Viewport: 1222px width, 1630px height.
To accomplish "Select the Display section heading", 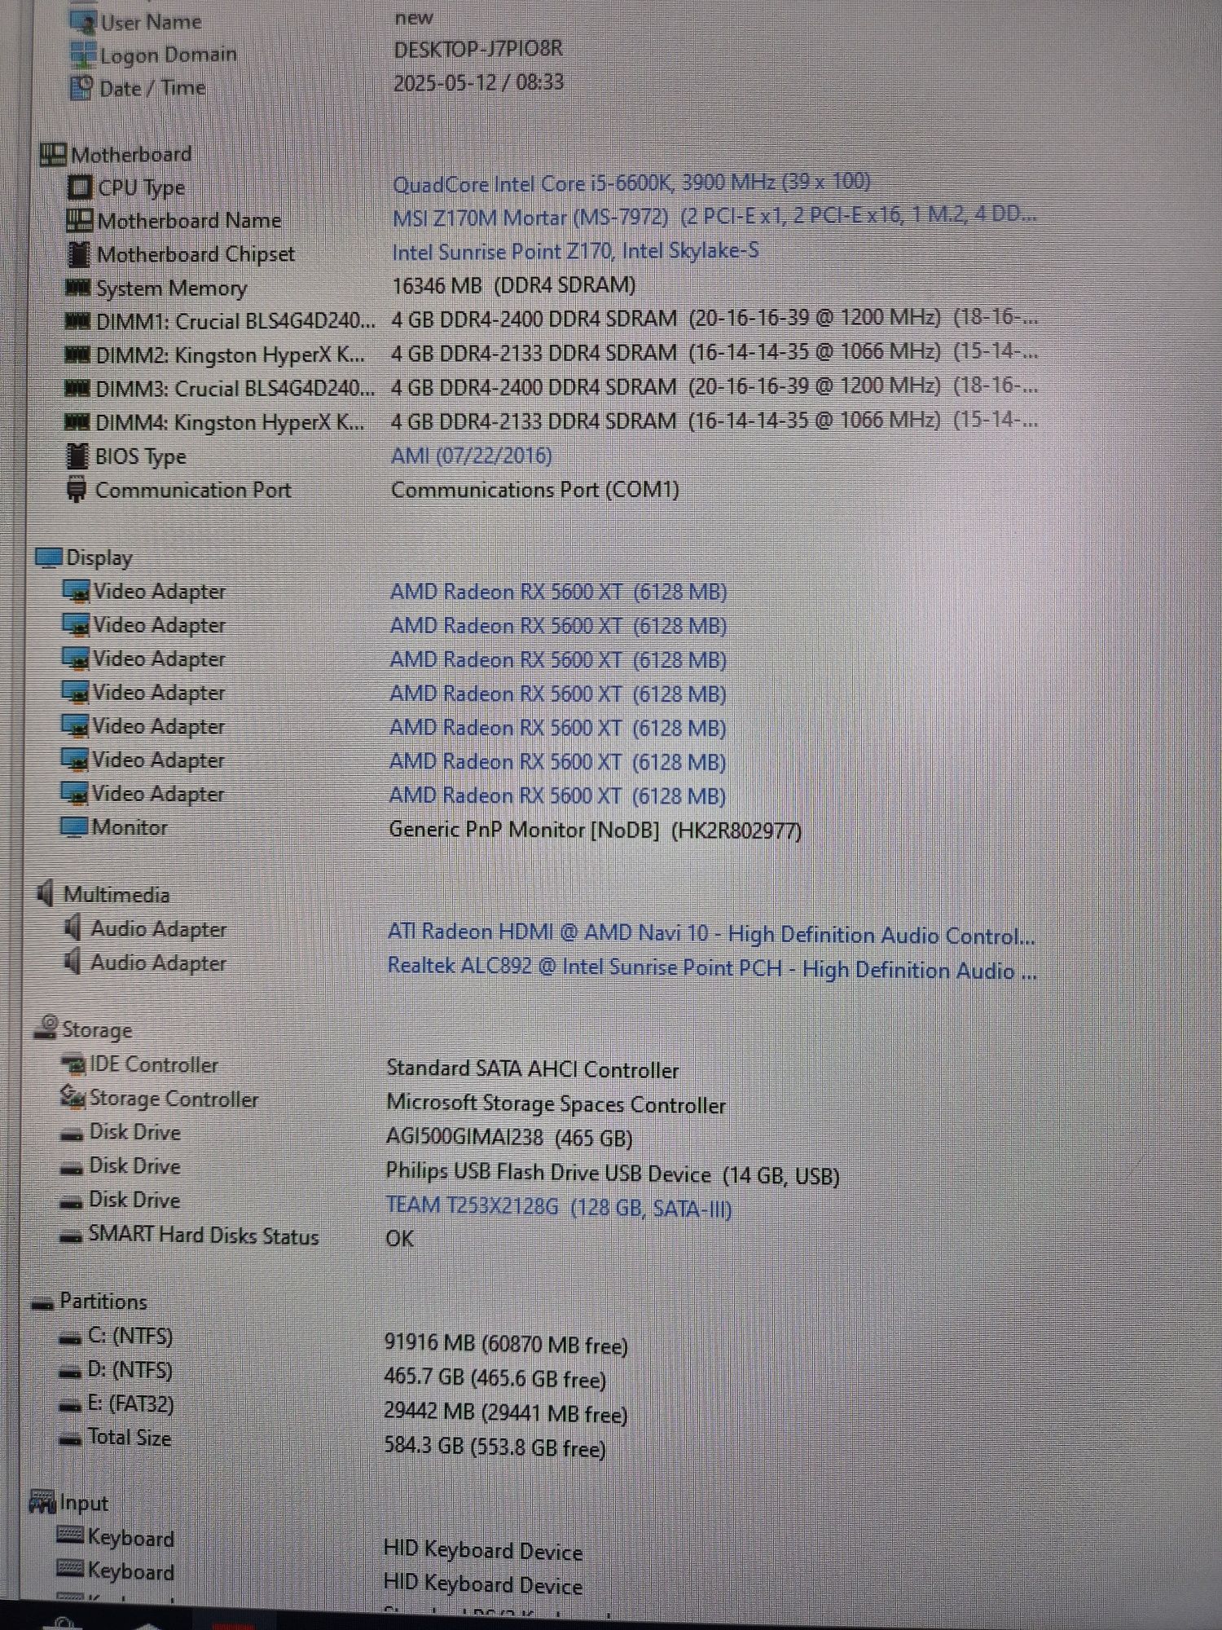I will point(99,558).
